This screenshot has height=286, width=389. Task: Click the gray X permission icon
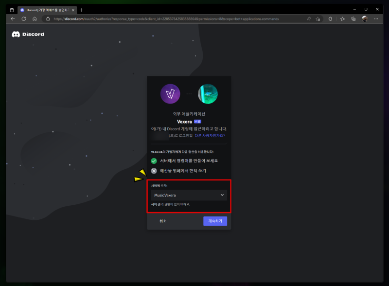pyautogui.click(x=154, y=171)
